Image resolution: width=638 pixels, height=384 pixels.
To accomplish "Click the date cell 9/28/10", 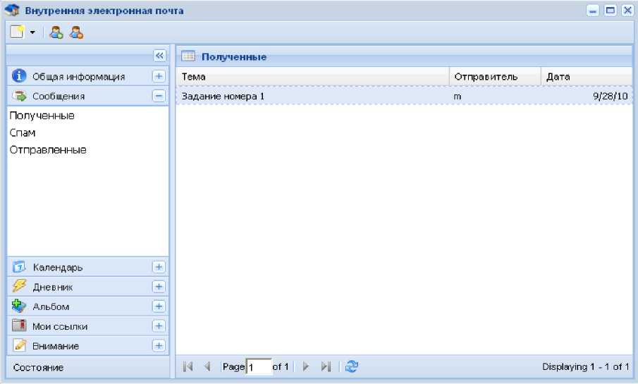I will point(610,96).
